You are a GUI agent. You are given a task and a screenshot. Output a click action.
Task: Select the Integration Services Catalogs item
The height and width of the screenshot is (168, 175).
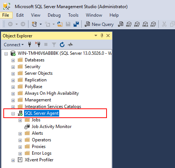(x=53, y=106)
